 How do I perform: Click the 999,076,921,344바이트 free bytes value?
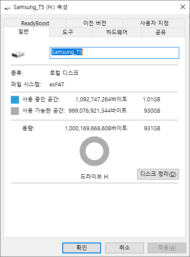(97, 111)
